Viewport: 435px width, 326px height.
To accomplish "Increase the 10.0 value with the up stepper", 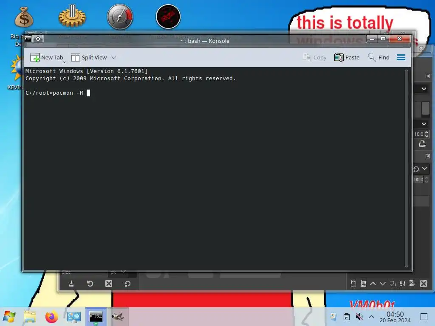I will (427, 132).
